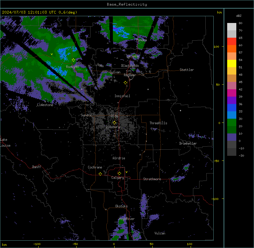Viewport: 254px width, 248px height.
Task: Click the yellow diamond marker near RockyMH
Action: click(x=73, y=60)
